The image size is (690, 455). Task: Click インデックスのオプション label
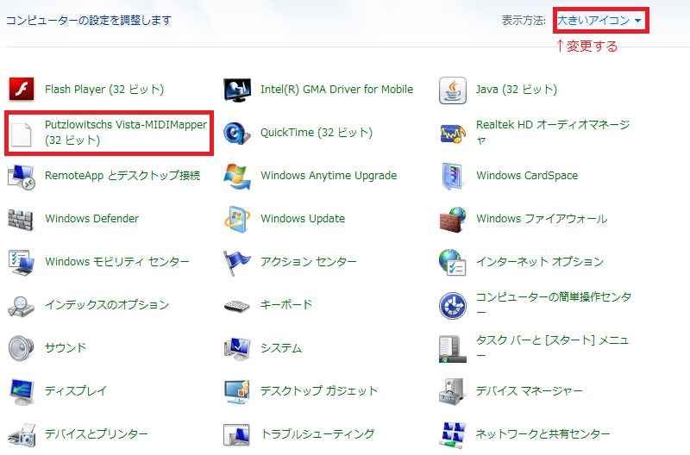(107, 305)
